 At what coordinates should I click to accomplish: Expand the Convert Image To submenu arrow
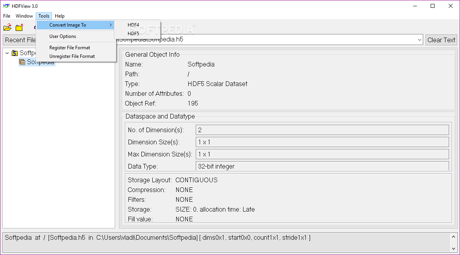tap(111, 25)
